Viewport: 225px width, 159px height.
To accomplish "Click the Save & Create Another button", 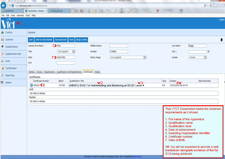I will [x=44, y=40].
